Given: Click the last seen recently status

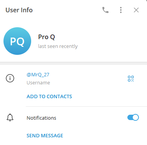Looking at the screenshot, I should point(58,46).
